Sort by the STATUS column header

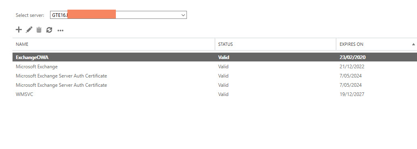pos(226,44)
